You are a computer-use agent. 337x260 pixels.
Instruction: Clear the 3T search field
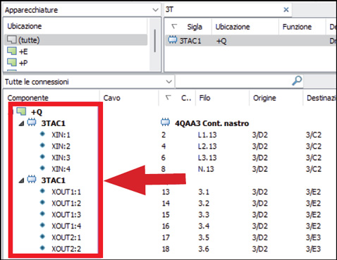[286, 10]
